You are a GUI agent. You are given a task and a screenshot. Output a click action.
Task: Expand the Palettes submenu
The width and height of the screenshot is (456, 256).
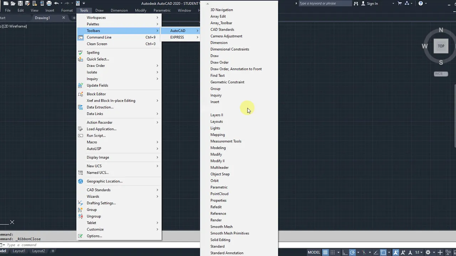(x=119, y=24)
